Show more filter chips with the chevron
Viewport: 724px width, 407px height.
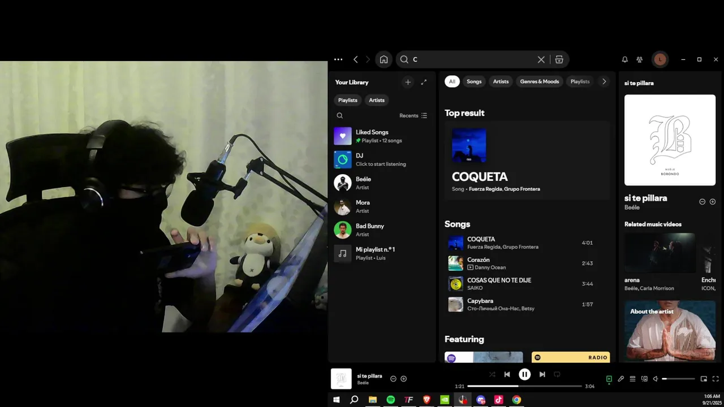(x=604, y=81)
